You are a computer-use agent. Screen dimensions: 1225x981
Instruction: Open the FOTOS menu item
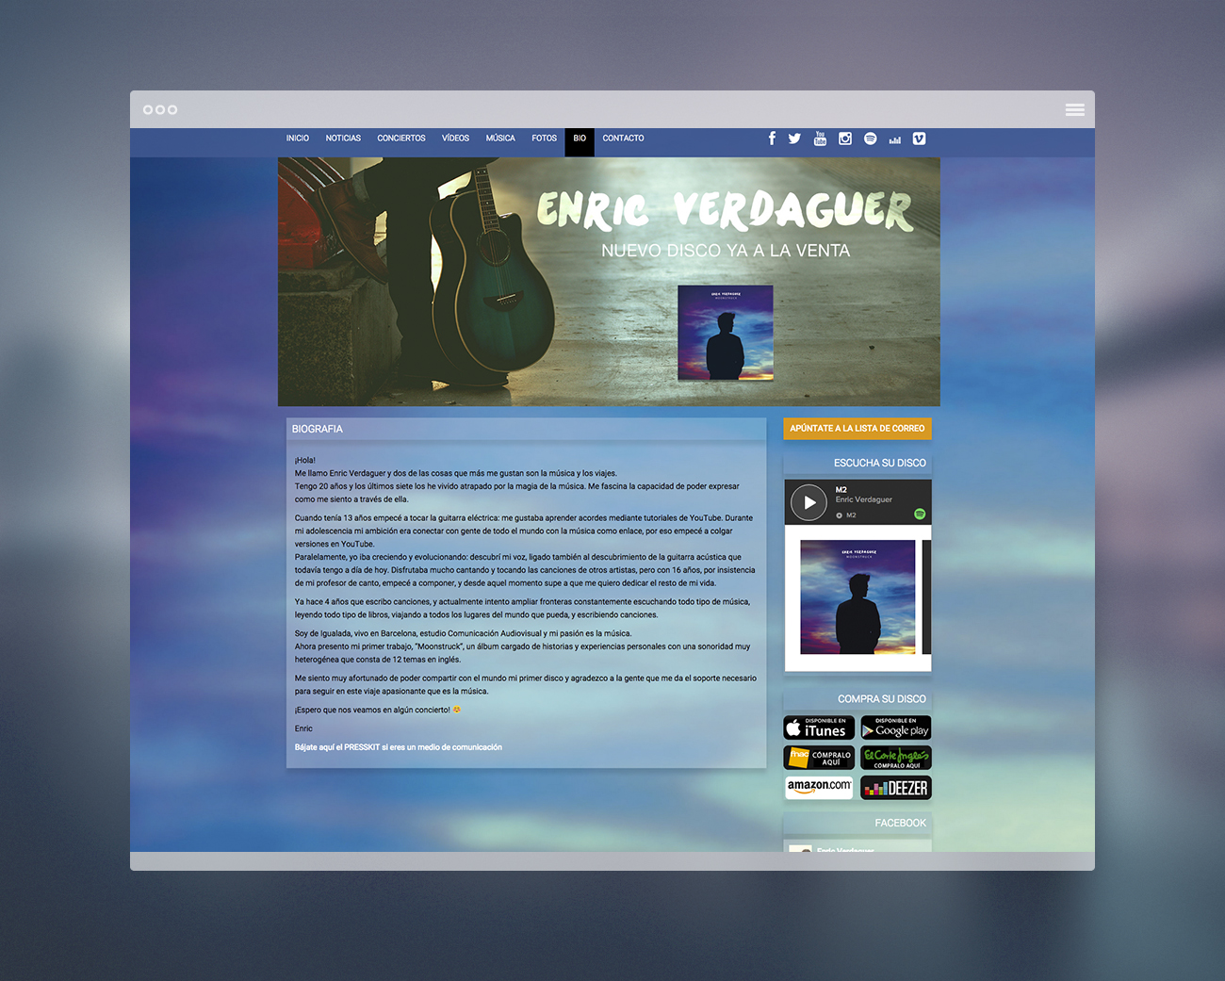pos(544,139)
